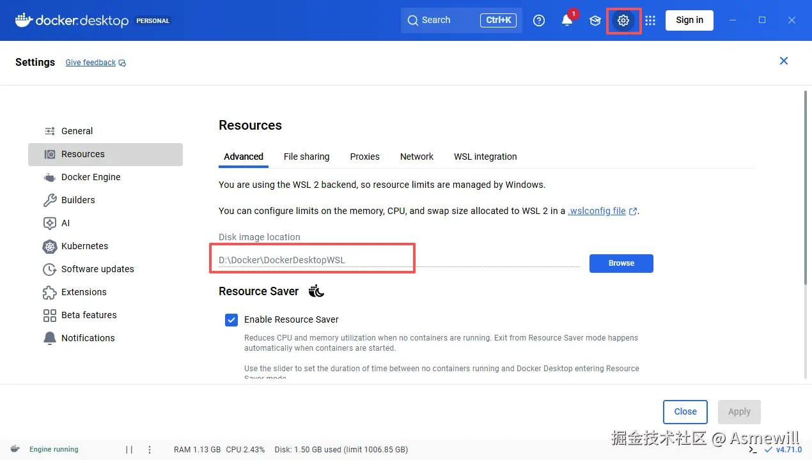Image resolution: width=812 pixels, height=460 pixels.
Task: Click the 'CPU 2.43%' status entry
Action: coord(246,450)
